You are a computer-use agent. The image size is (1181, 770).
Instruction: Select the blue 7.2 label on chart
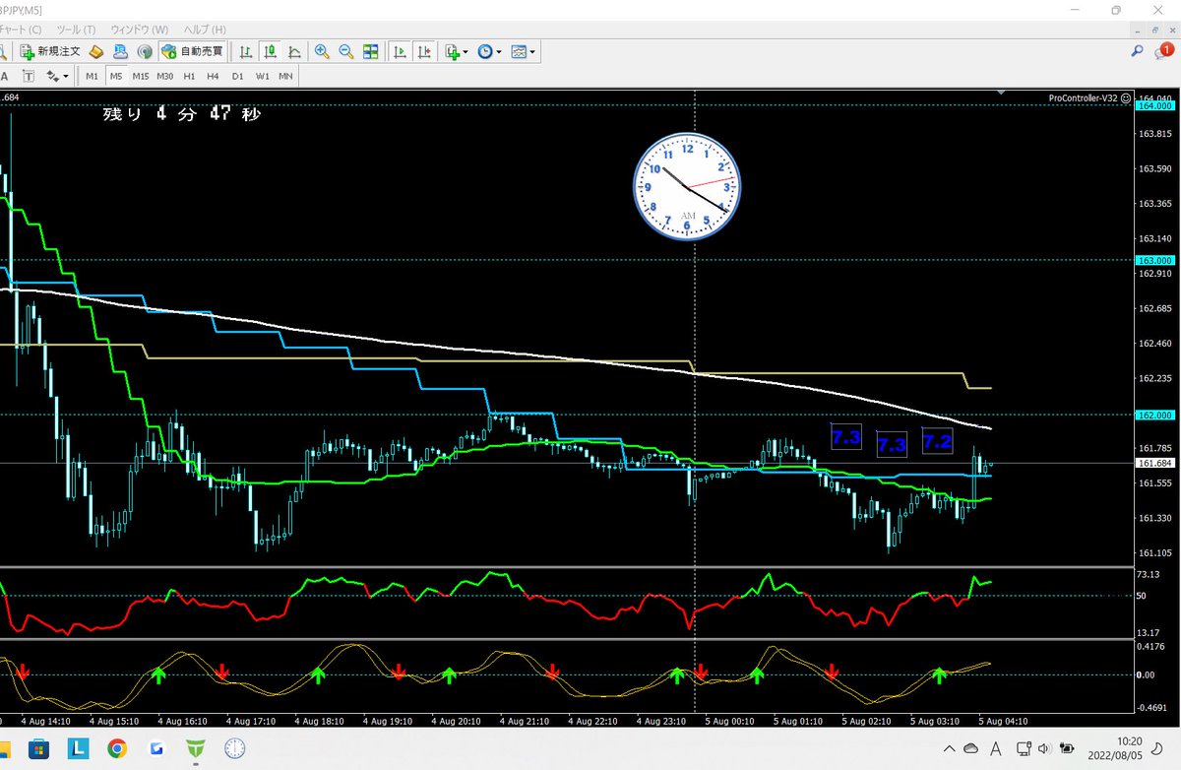tap(938, 440)
